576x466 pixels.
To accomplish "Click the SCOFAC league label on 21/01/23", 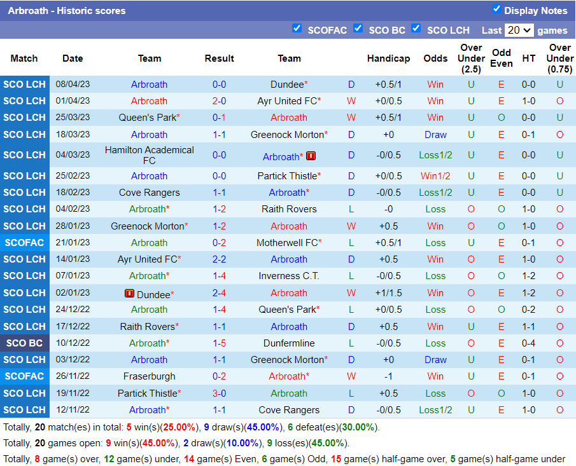I will pyautogui.click(x=24, y=243).
